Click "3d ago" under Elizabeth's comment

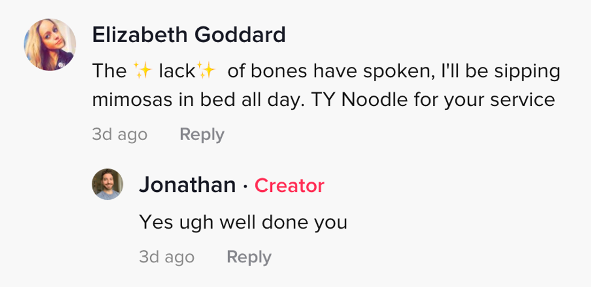coord(119,135)
